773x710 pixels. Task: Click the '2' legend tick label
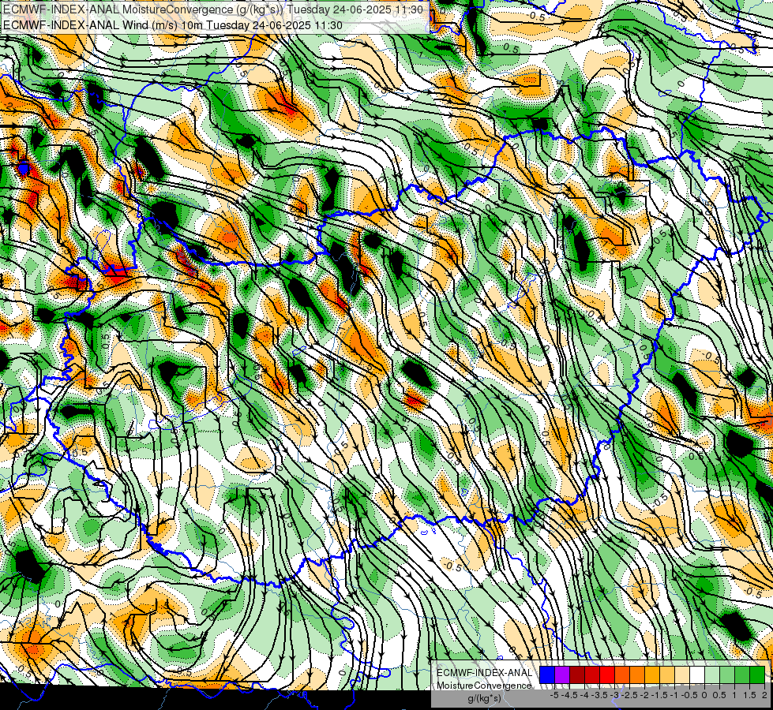(764, 695)
